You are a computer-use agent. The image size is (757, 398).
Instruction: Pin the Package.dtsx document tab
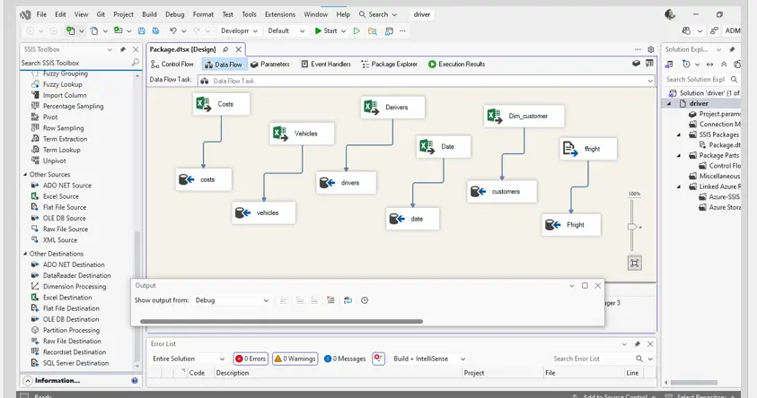[225, 49]
